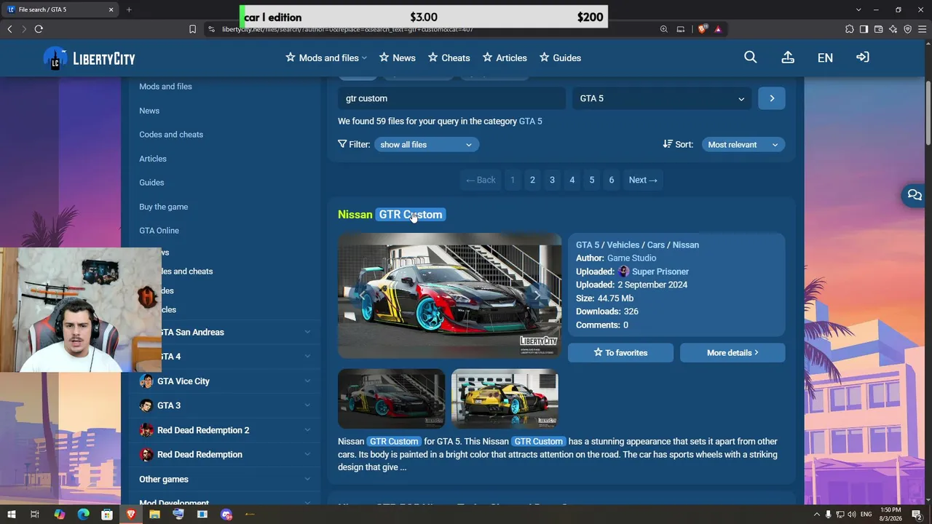Open a new browser tab
The width and height of the screenshot is (932, 524).
(x=129, y=9)
